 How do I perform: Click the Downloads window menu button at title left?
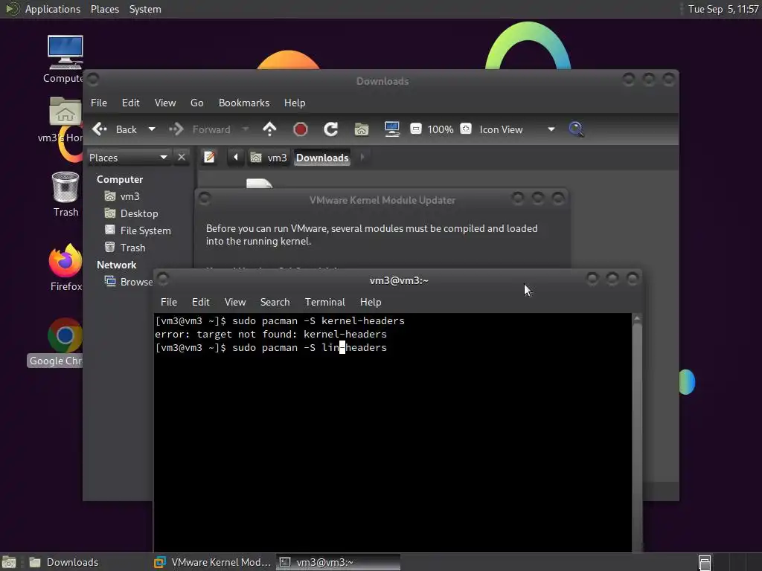(93, 79)
